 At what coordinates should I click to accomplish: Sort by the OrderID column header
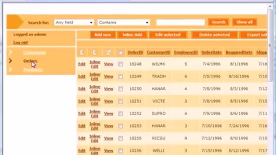(135, 53)
